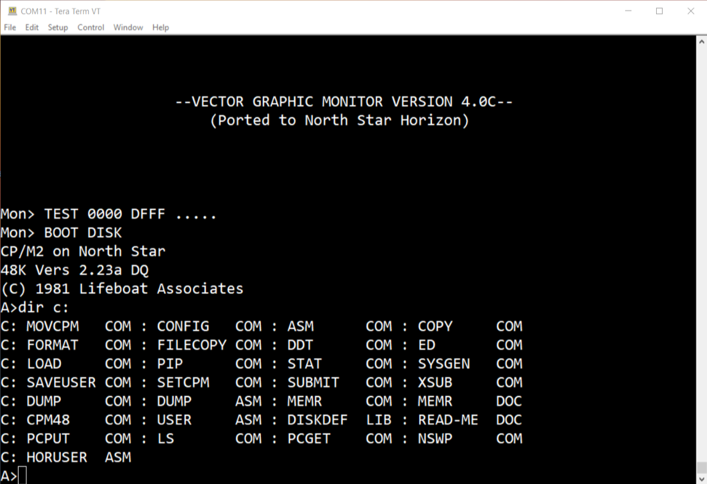Viewport: 707px width, 484px height.
Task: Click the SYSGEN file name
Action: pyautogui.click(x=444, y=364)
